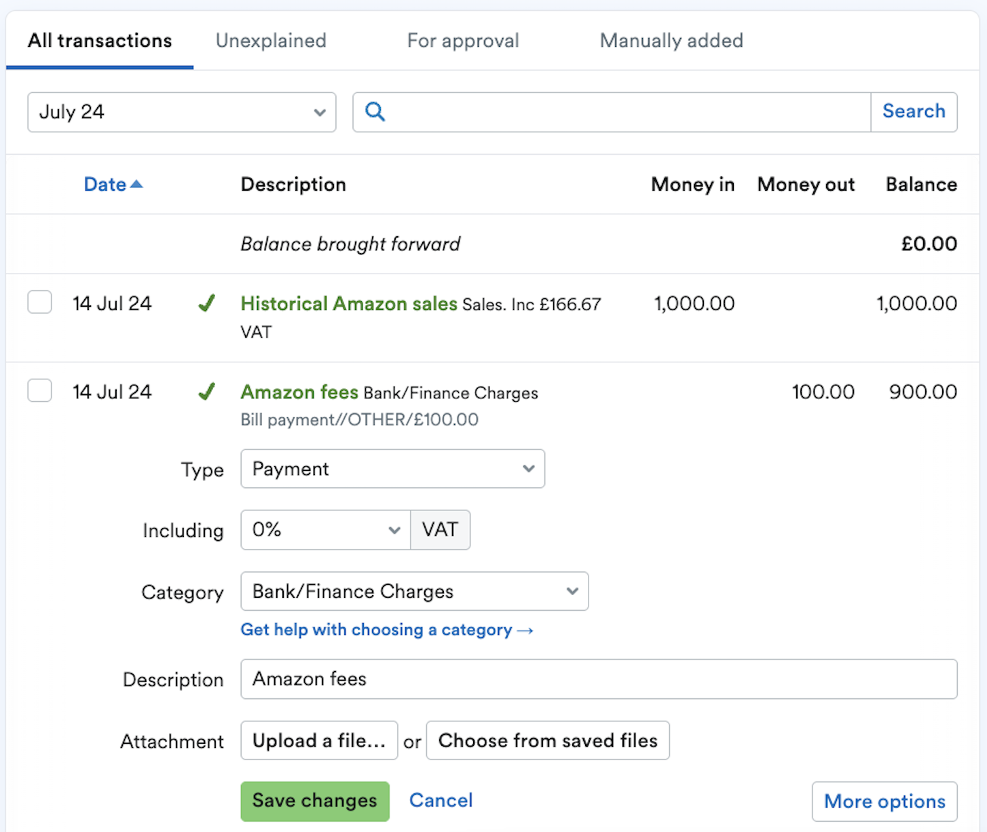Switch to the Manually added tab

[671, 41]
